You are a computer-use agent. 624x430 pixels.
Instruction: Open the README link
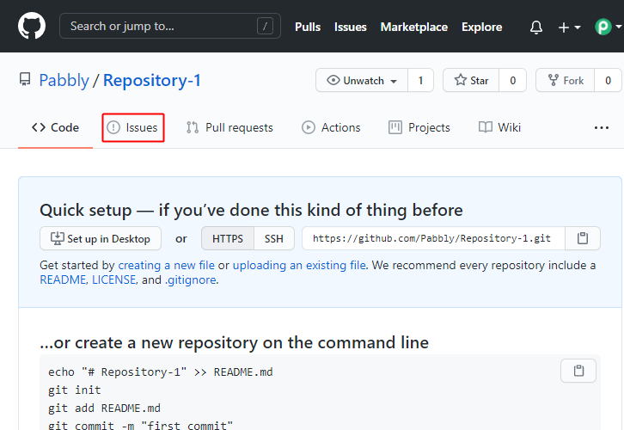point(63,279)
